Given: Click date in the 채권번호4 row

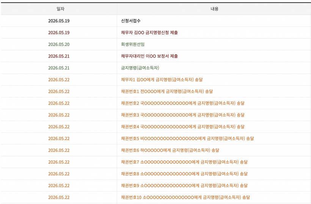Looking at the screenshot, I should pyautogui.click(x=59, y=127).
